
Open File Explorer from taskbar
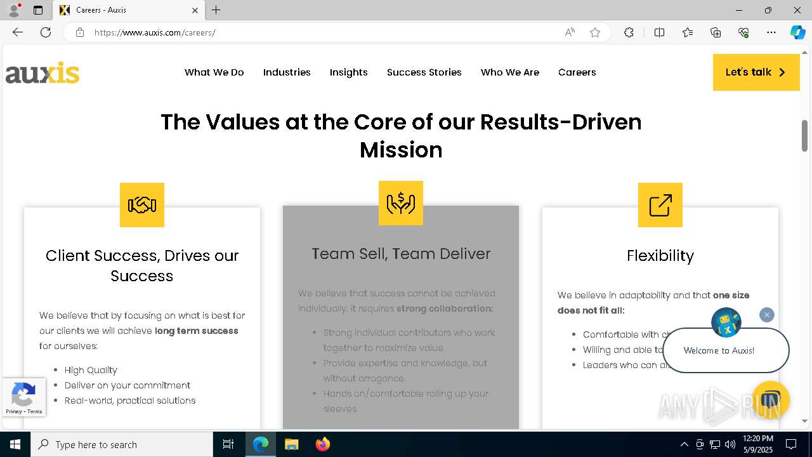click(x=291, y=444)
